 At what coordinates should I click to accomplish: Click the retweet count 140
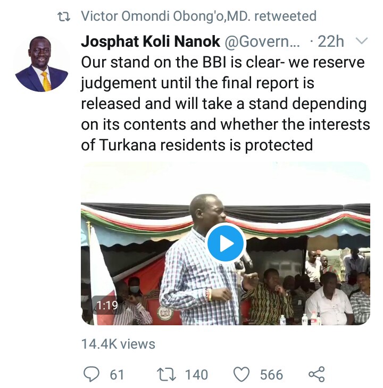pyautogui.click(x=196, y=375)
